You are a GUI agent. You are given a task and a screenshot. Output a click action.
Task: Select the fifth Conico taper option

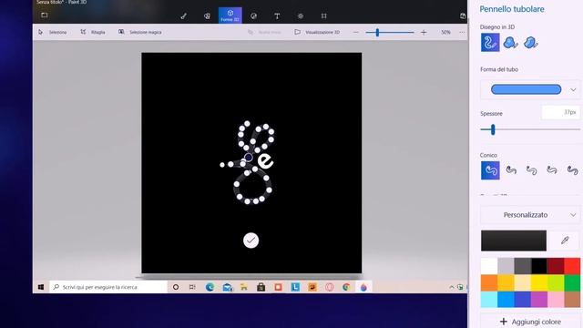click(x=572, y=170)
